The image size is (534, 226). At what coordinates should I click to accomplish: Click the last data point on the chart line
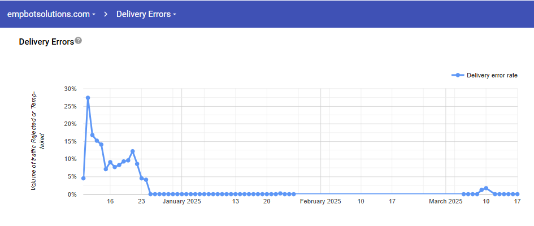coord(517,194)
